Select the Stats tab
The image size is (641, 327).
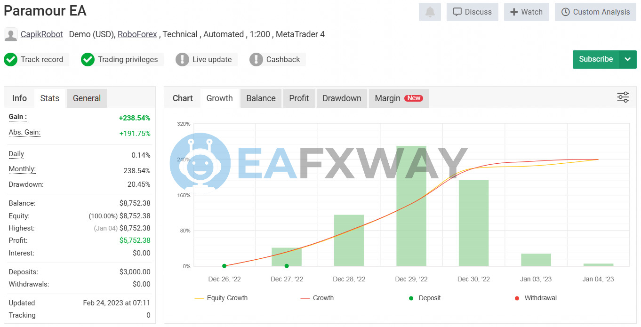point(50,98)
